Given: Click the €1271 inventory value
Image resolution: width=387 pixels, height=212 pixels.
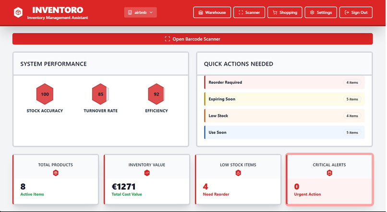Looking at the screenshot, I should pos(124,187).
